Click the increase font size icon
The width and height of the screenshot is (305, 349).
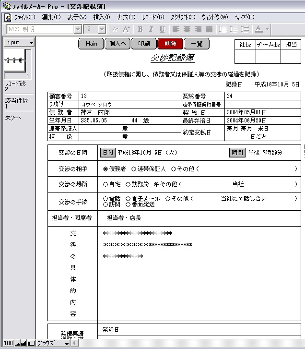point(126,29)
